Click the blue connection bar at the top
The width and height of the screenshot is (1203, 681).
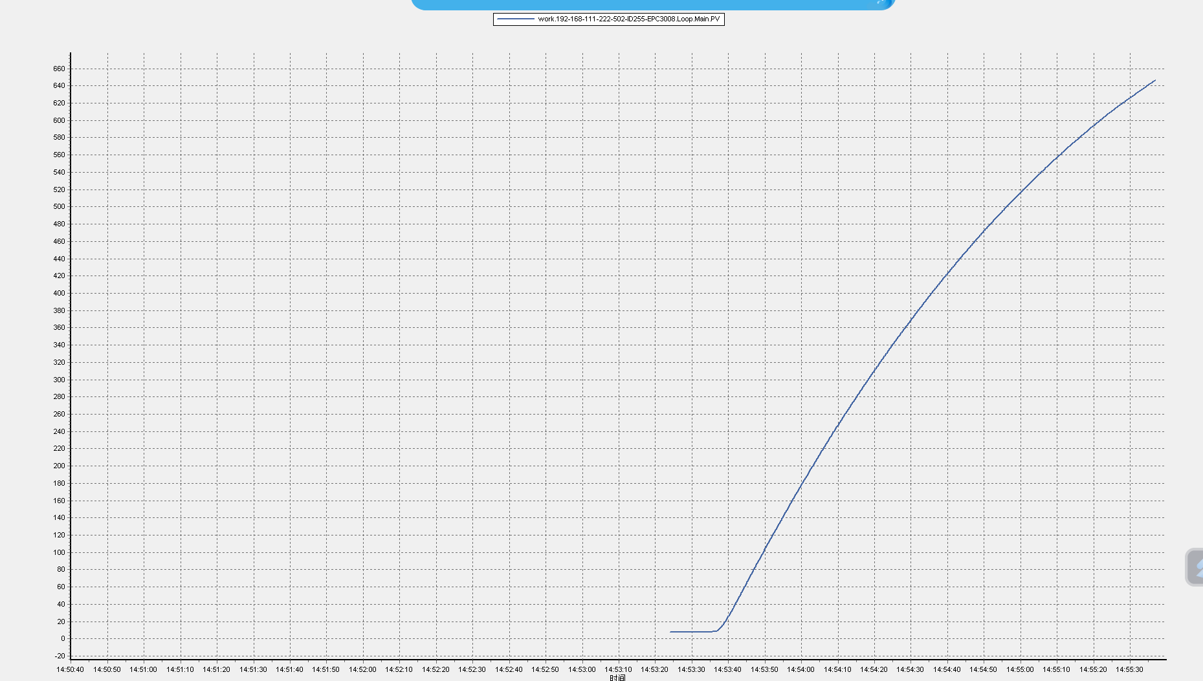[647, 4]
